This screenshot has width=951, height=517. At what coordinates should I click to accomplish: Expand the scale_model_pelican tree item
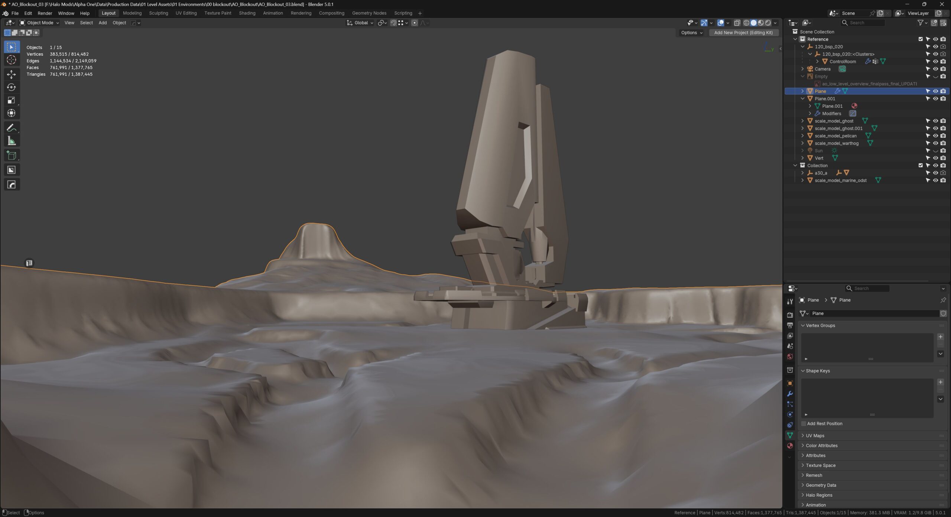click(802, 136)
